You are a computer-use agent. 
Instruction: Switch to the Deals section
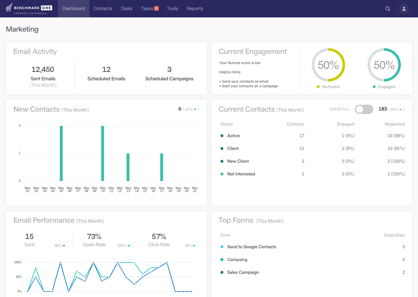pyautogui.click(x=127, y=8)
